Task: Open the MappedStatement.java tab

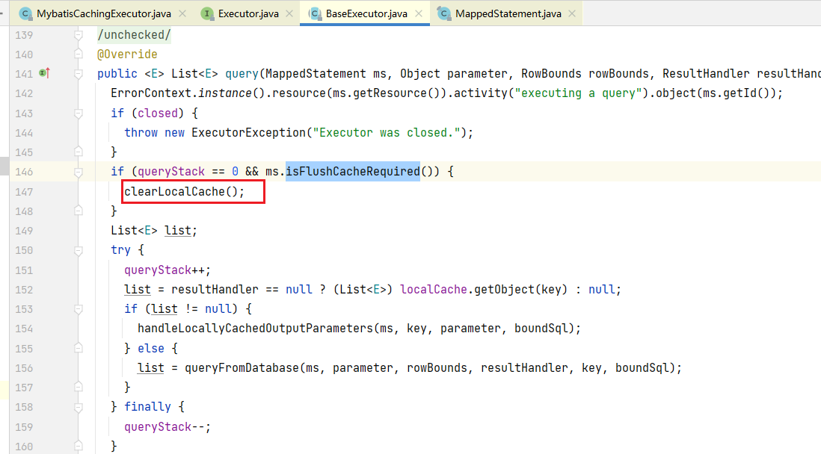Action: [508, 13]
